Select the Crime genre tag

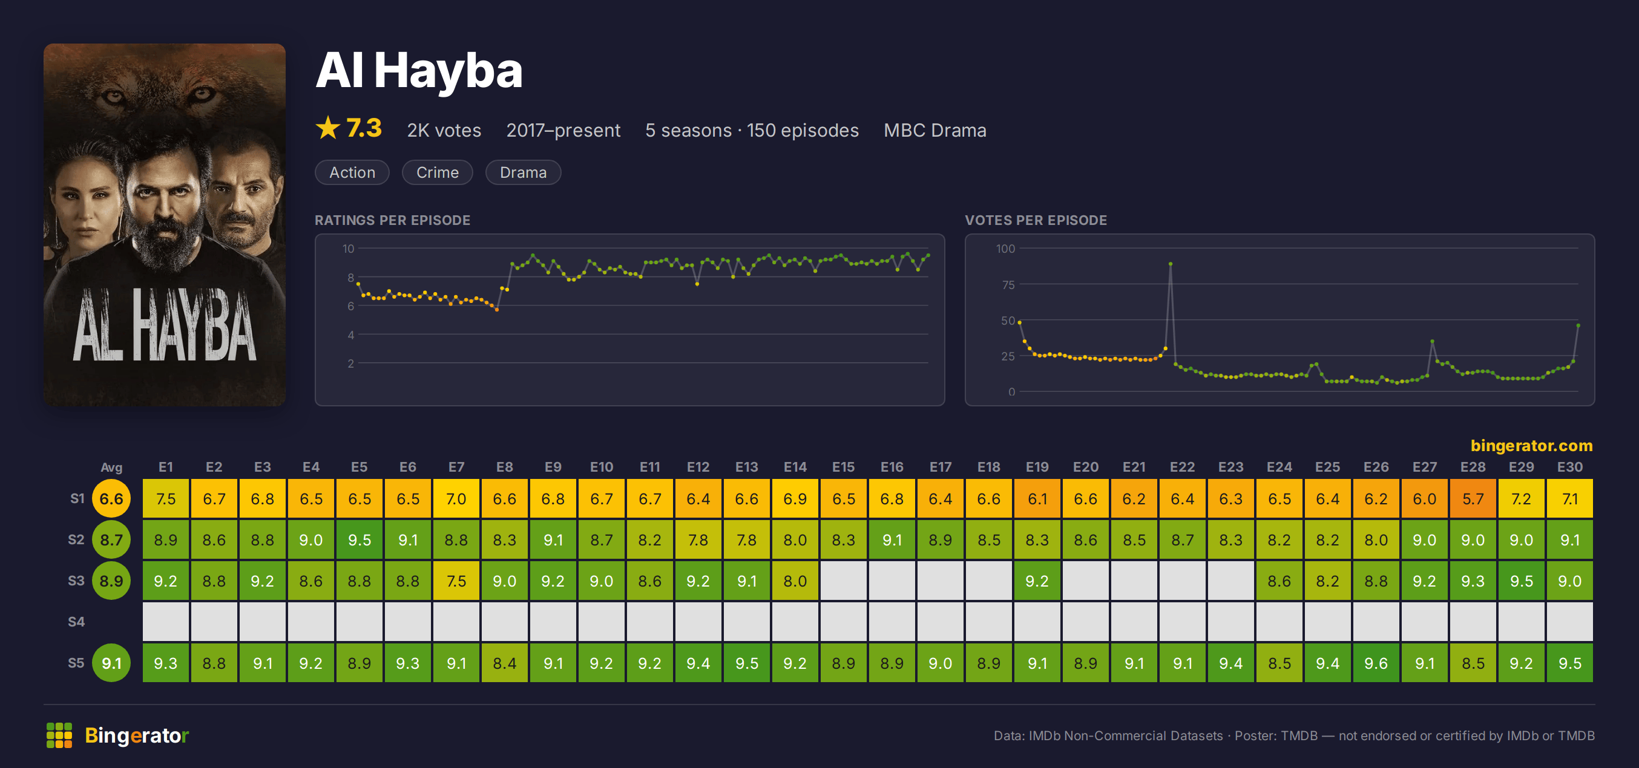pyautogui.click(x=437, y=172)
